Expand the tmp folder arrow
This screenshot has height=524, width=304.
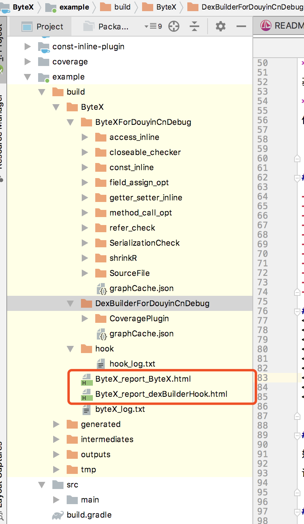[56, 470]
